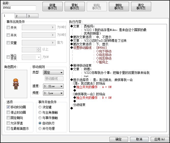Edit the event name field EV002
Viewport: 170px width, 143px height.
click(19, 8)
